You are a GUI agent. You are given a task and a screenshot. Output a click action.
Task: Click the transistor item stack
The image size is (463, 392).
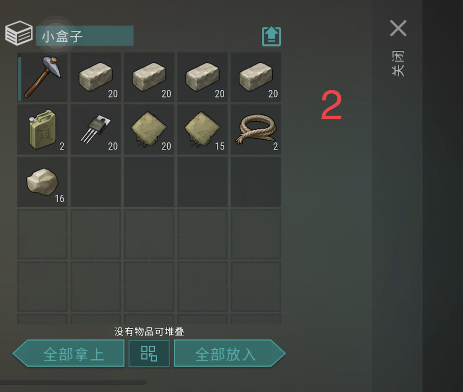point(96,129)
